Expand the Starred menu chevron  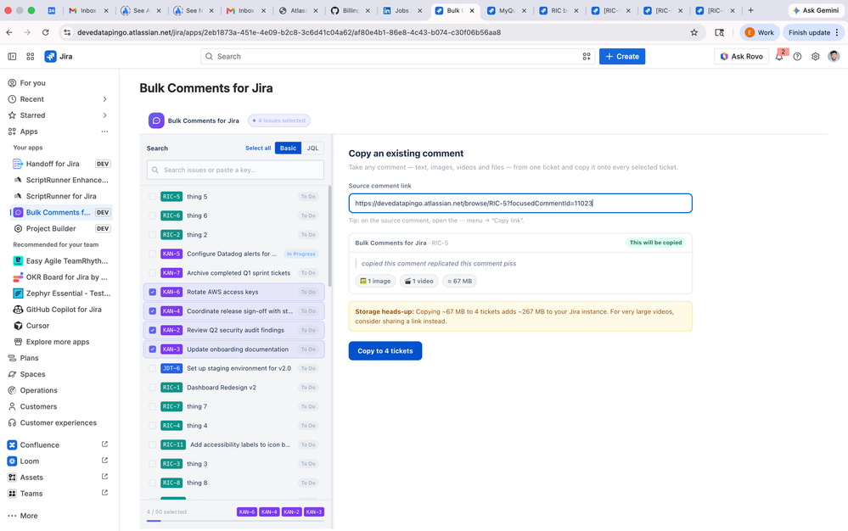pos(105,115)
